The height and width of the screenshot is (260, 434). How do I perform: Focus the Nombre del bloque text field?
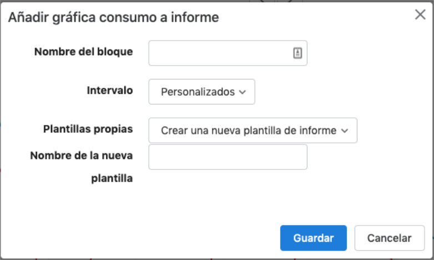pos(228,53)
